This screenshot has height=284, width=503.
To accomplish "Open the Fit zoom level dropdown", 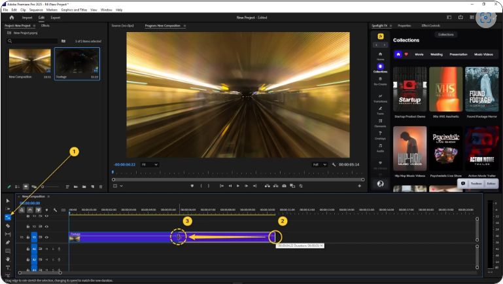I will (x=150, y=165).
